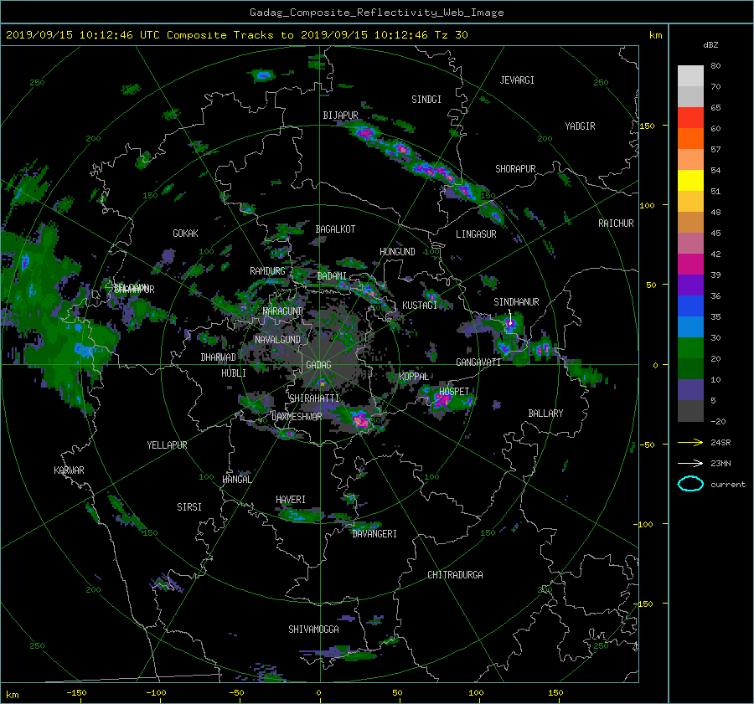The image size is (754, 704).
Task: Click the GADAG label at radar center
Action: (319, 365)
